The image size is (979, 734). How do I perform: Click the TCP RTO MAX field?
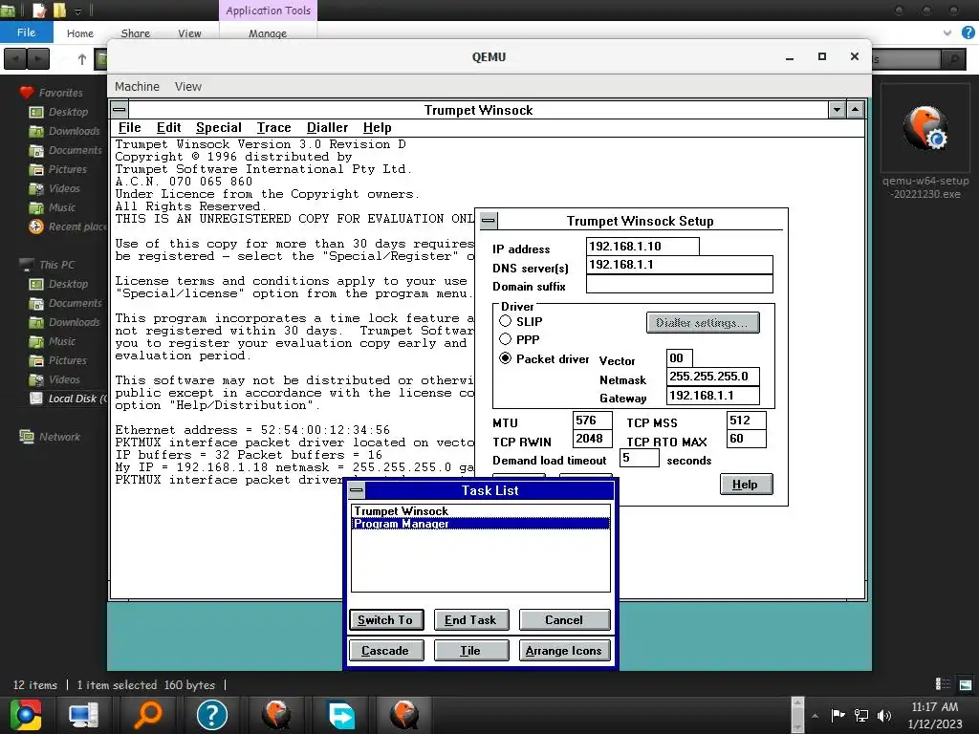[746, 439]
